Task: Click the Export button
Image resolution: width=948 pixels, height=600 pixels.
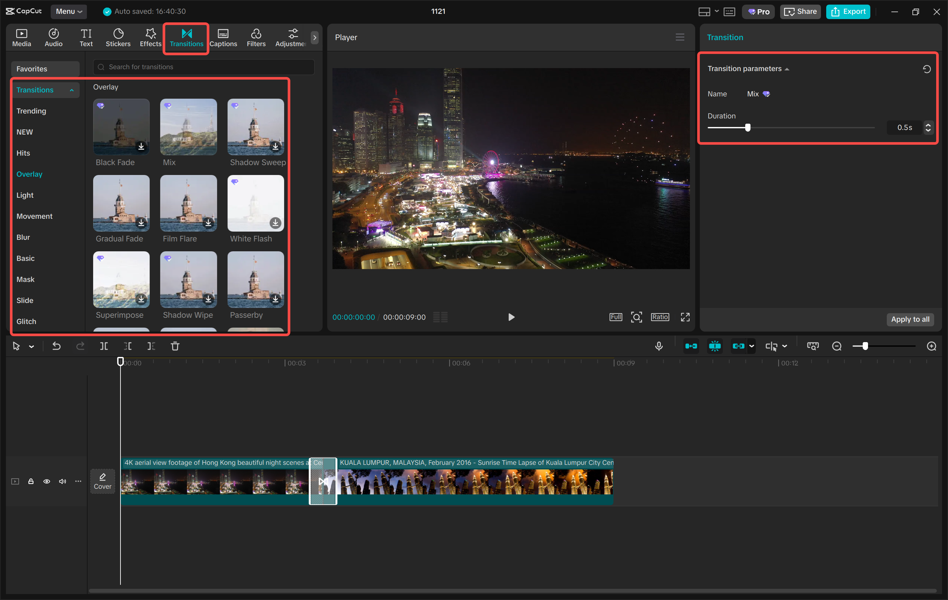Action: pyautogui.click(x=848, y=12)
